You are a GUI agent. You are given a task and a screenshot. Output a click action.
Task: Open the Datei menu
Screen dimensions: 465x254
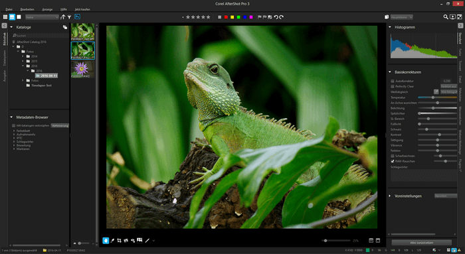(x=9, y=9)
